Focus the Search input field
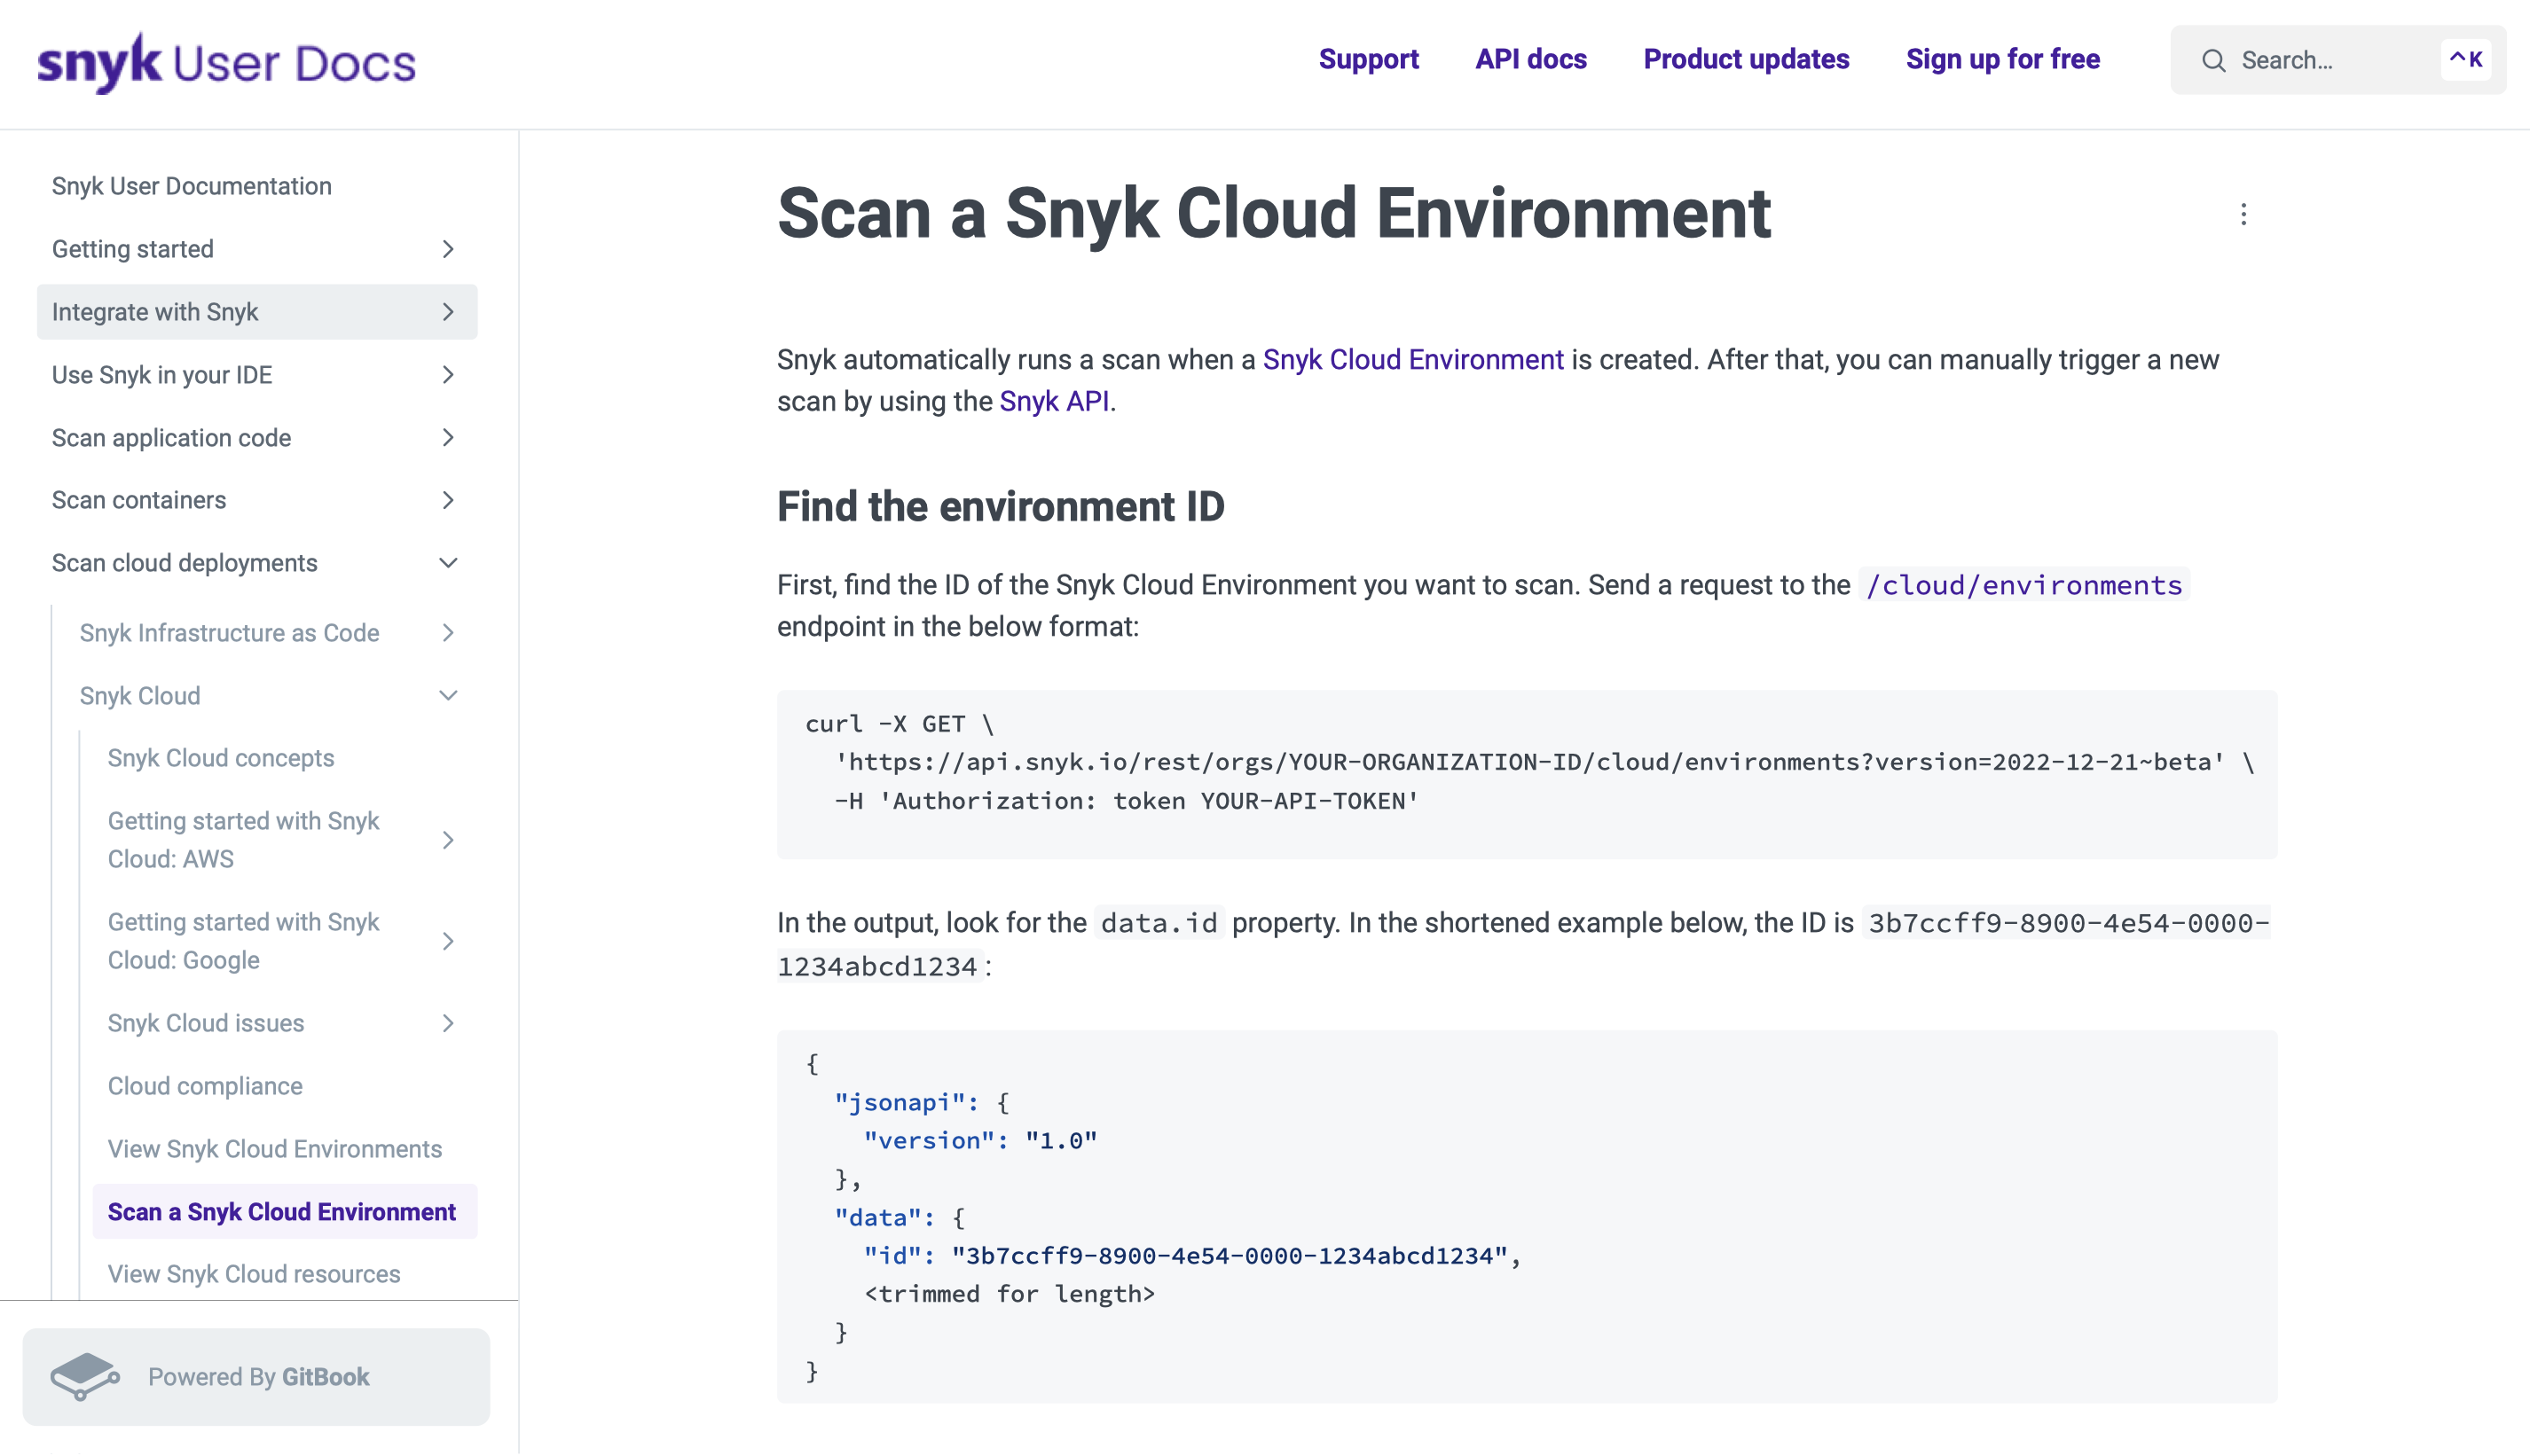Image resolution: width=2530 pixels, height=1456 pixels. coord(2337,60)
